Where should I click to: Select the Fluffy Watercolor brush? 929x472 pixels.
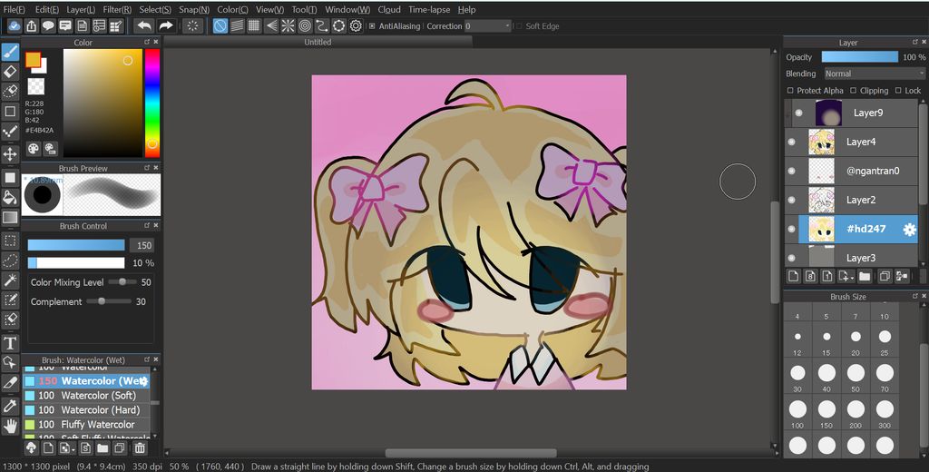pos(86,425)
